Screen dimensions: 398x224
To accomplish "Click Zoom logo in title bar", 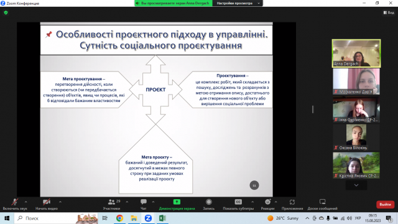I will (x=2, y=3).
